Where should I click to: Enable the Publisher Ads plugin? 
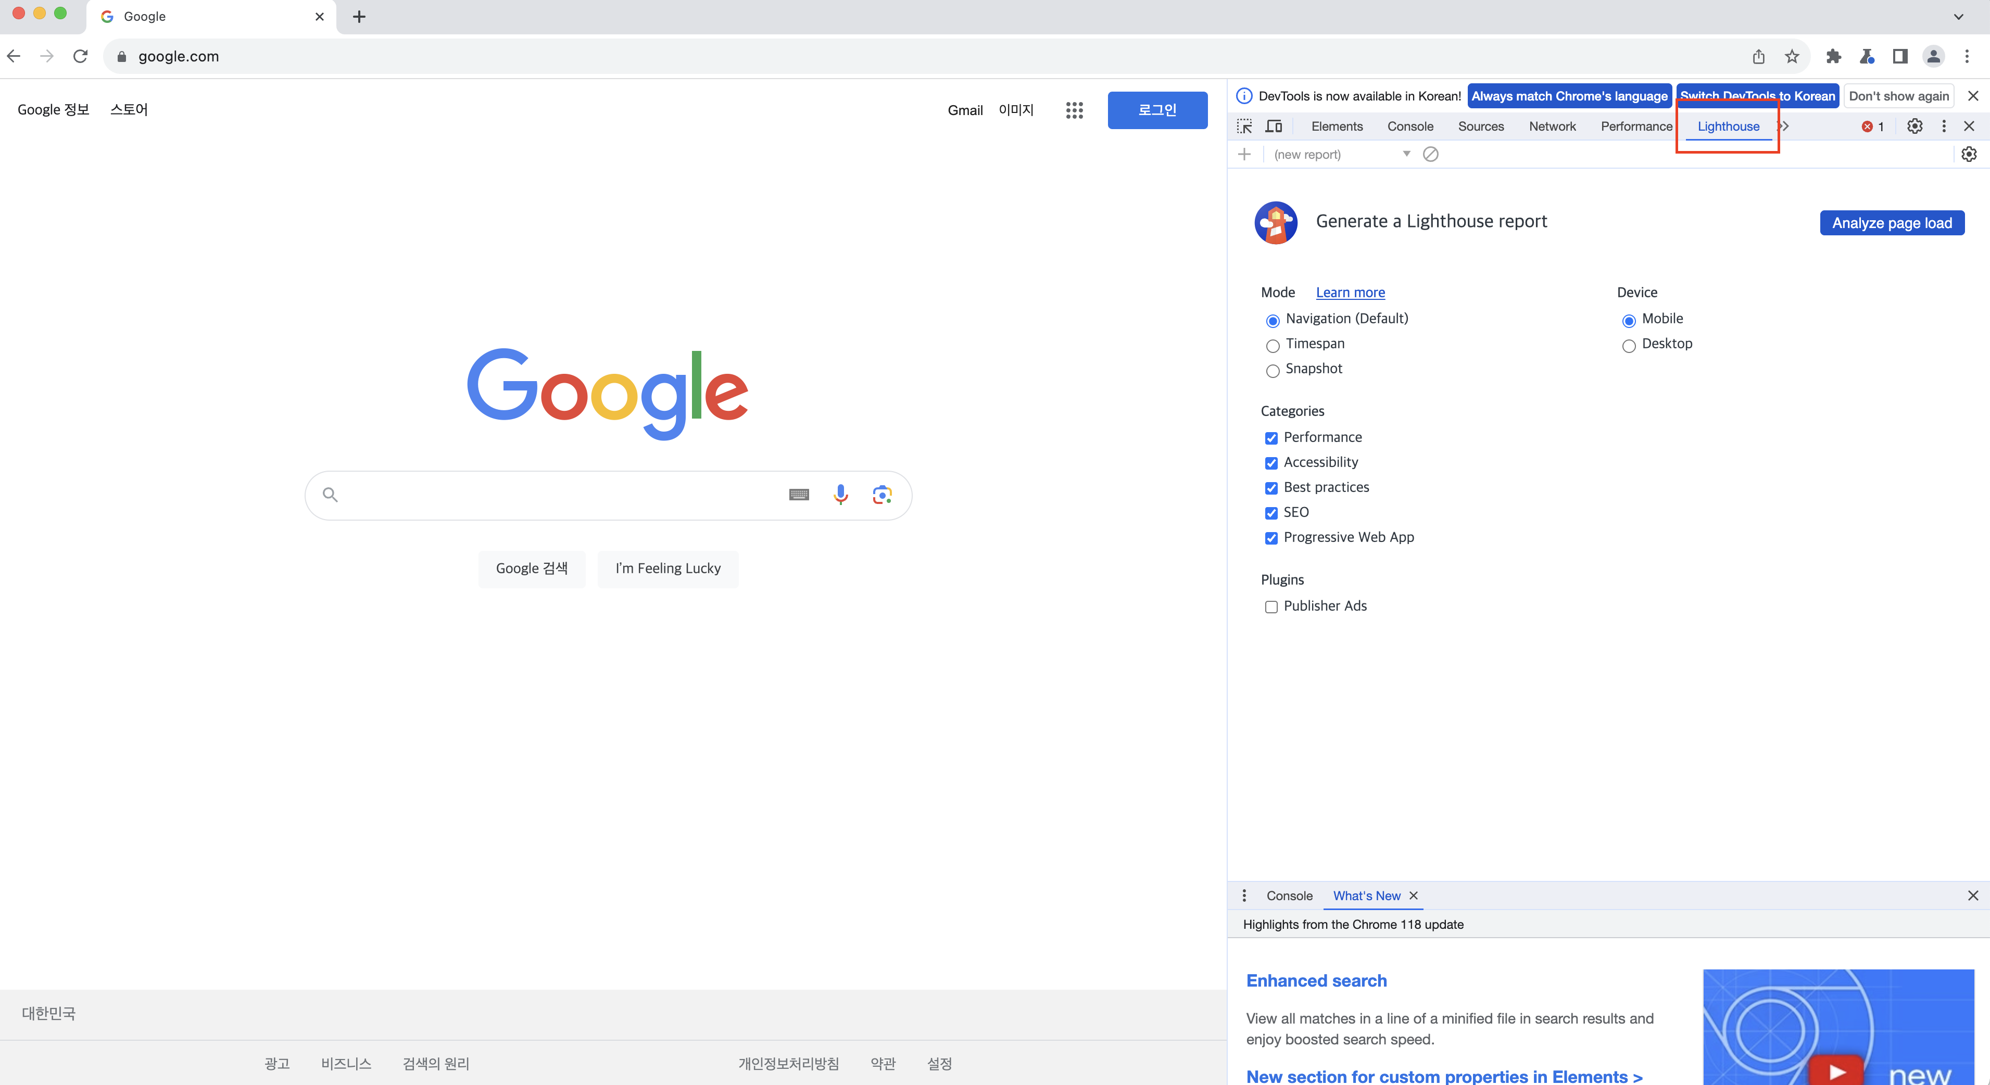[1271, 607]
